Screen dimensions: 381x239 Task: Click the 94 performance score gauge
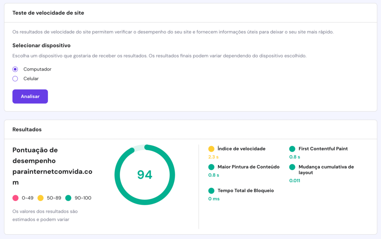pos(145,175)
